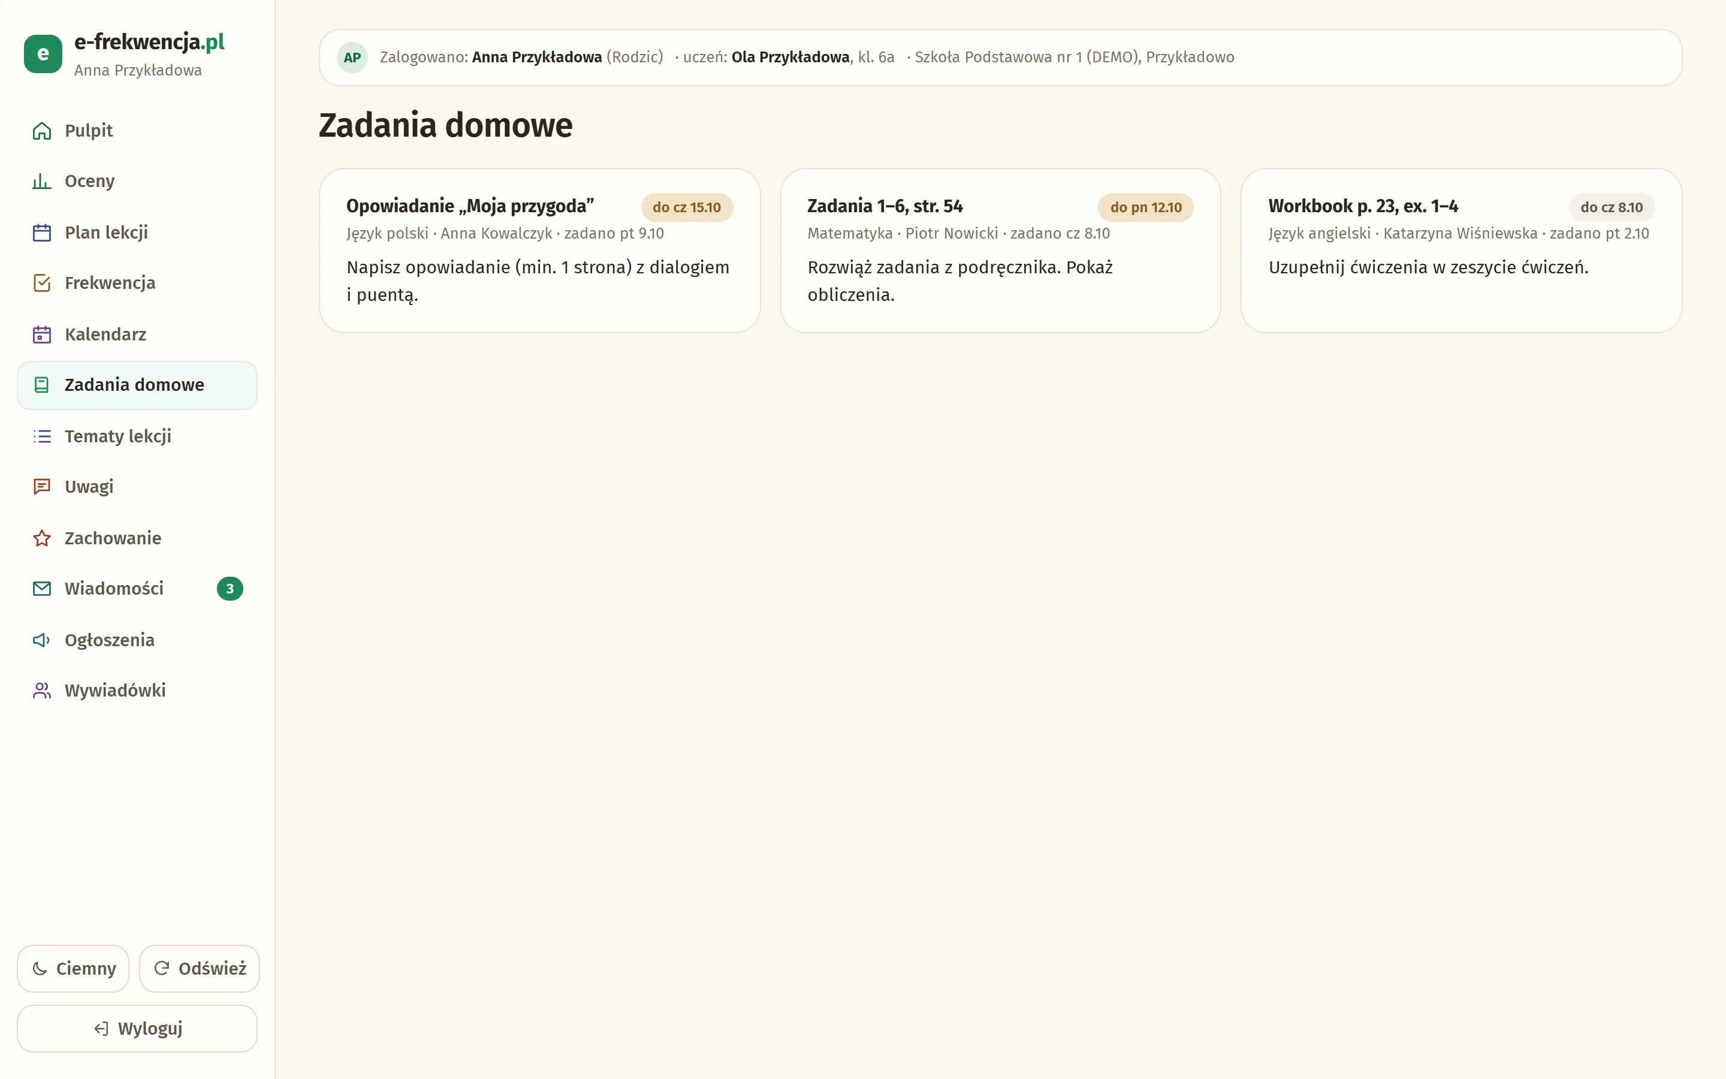Select Frekwencja in the sidebar

(x=137, y=284)
